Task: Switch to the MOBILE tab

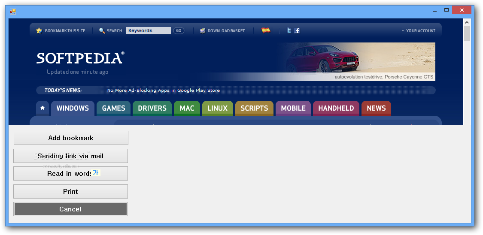Action: click(x=293, y=108)
